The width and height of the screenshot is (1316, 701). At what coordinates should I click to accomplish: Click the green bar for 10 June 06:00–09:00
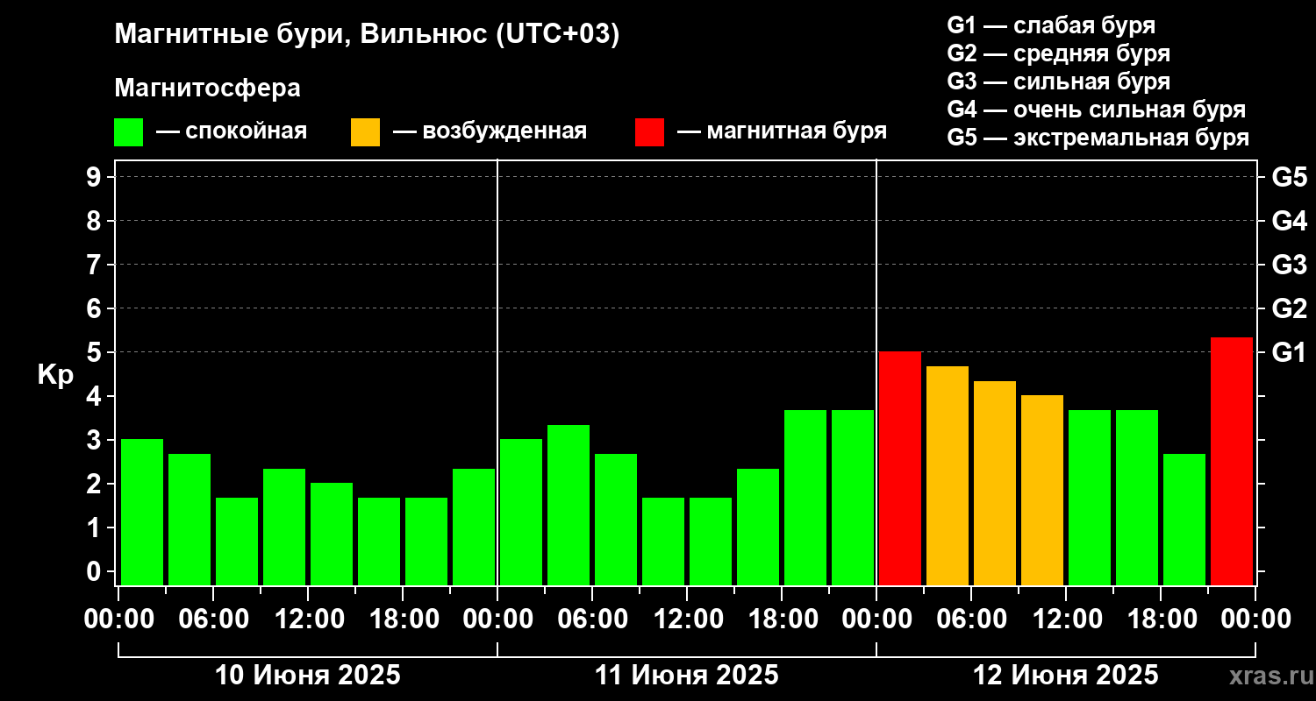[x=237, y=542]
